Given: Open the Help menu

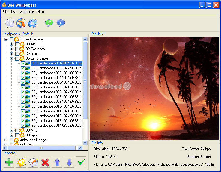Looking at the screenshot, I should pyautogui.click(x=41, y=12).
